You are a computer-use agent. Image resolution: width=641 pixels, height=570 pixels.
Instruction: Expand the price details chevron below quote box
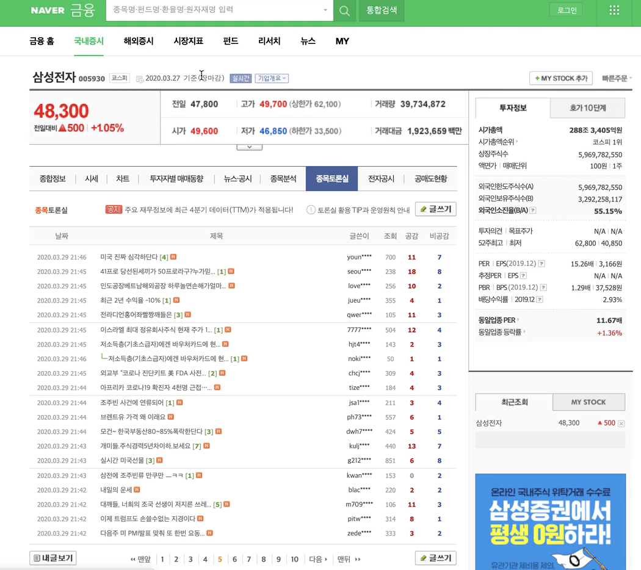click(249, 146)
